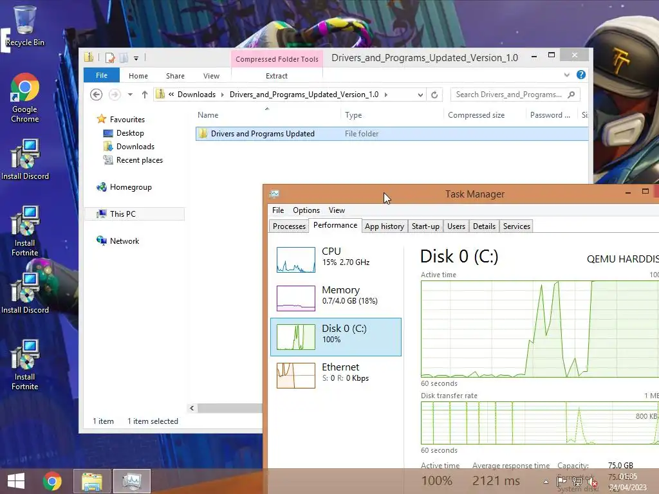Select Drivers and Programs Updated folder
The height and width of the screenshot is (494, 659).
click(x=392, y=134)
